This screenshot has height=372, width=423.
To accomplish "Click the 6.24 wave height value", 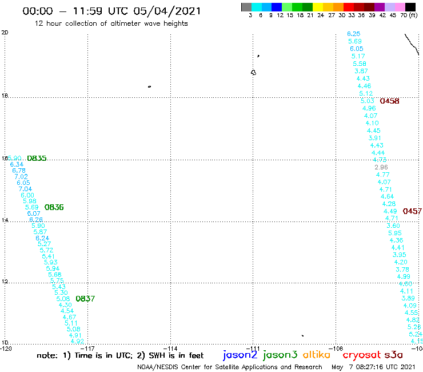I will coord(42,238).
